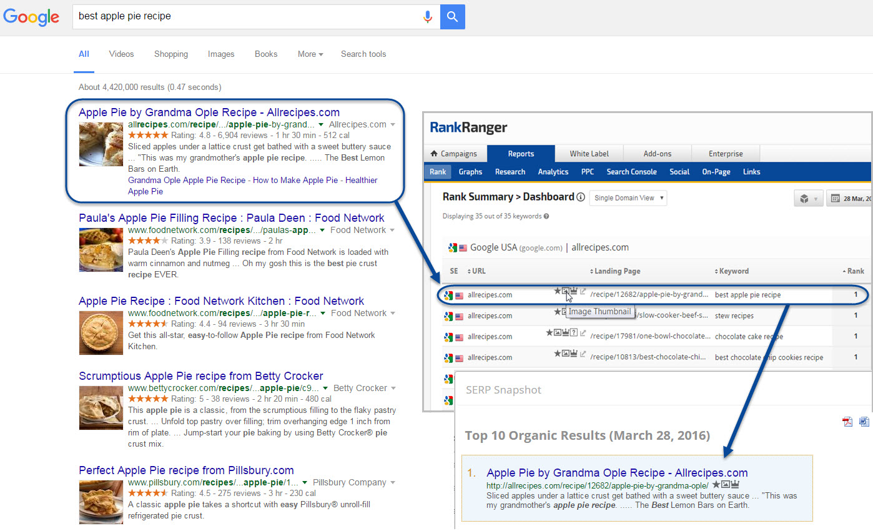This screenshot has width=873, height=531.
Task: Open the Search Console menu item
Action: click(631, 172)
